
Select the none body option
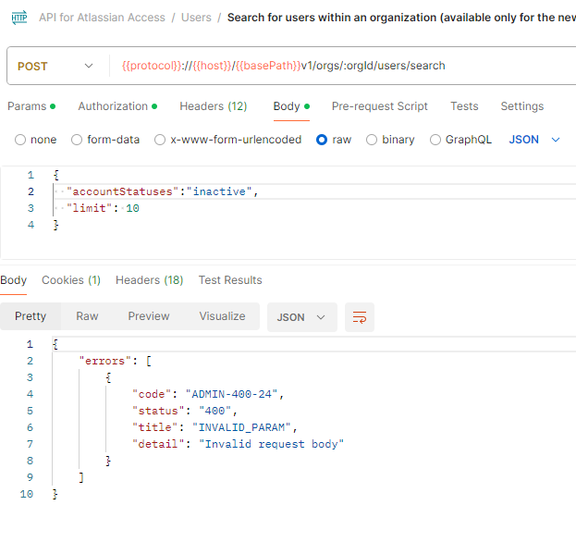point(36,140)
